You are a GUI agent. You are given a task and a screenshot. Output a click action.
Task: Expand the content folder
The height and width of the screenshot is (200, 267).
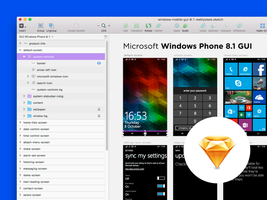click(x=24, y=103)
